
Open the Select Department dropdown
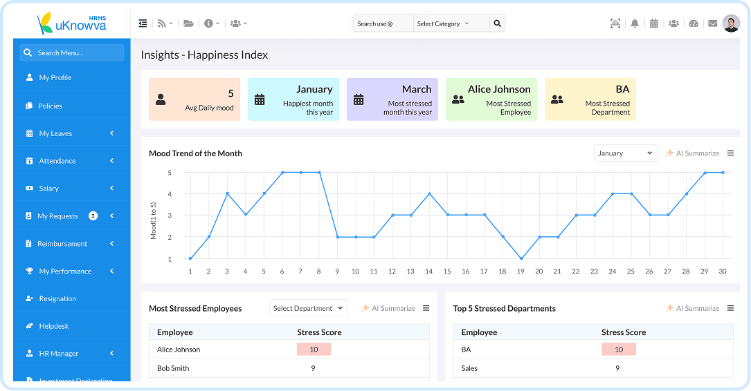[x=309, y=308]
